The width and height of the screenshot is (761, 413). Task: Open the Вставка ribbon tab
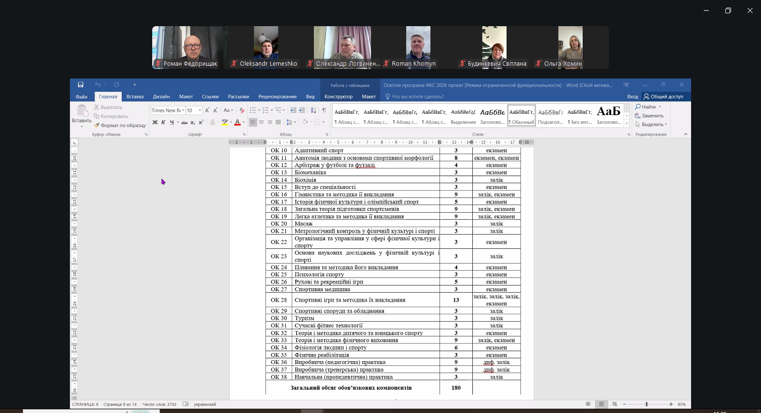(x=135, y=97)
